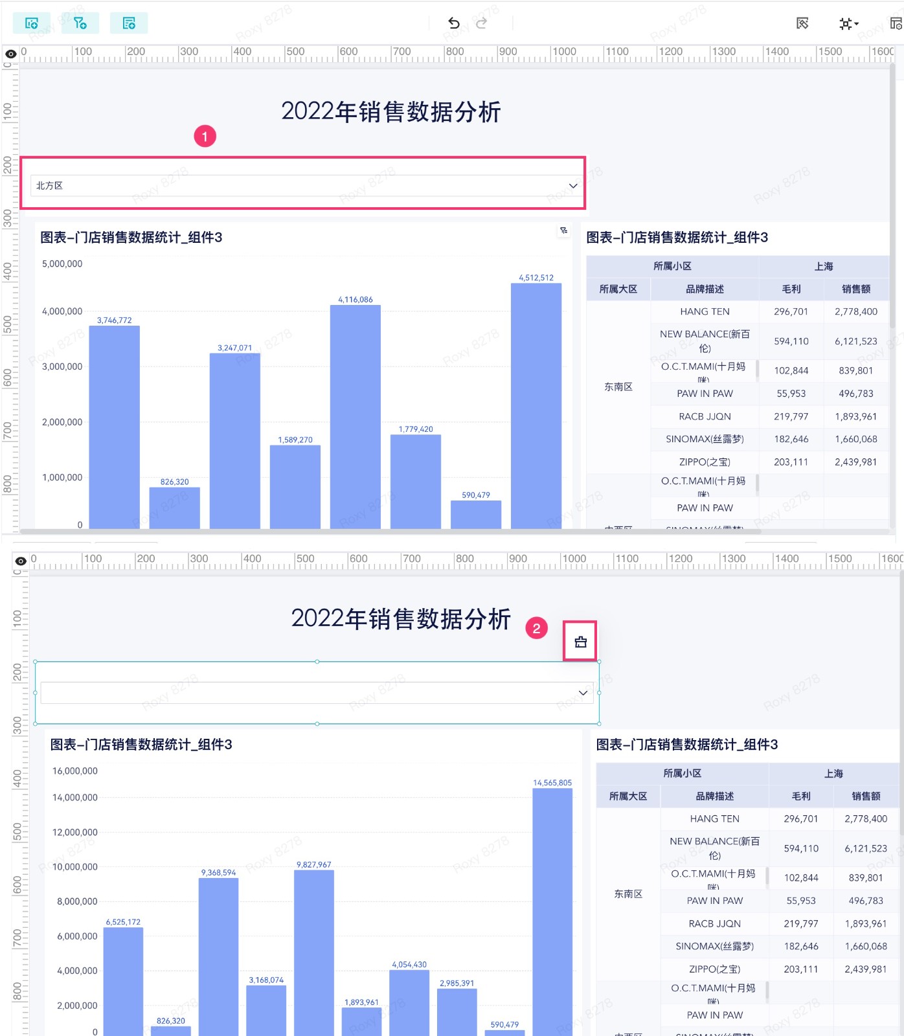This screenshot has height=1036, width=904.
Task: Click the 2,985,391 bar value label
Action: point(457,984)
